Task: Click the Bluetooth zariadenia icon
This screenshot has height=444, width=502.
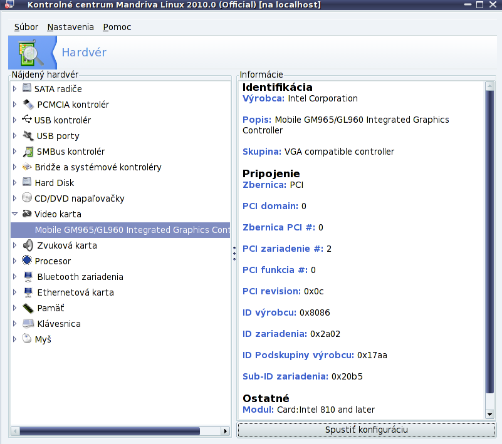Action: pos(28,277)
